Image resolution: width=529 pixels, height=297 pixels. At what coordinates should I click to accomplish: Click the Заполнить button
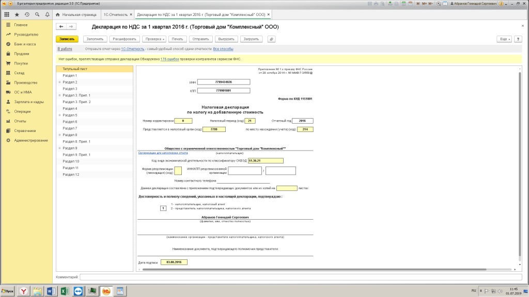pyautogui.click(x=95, y=39)
